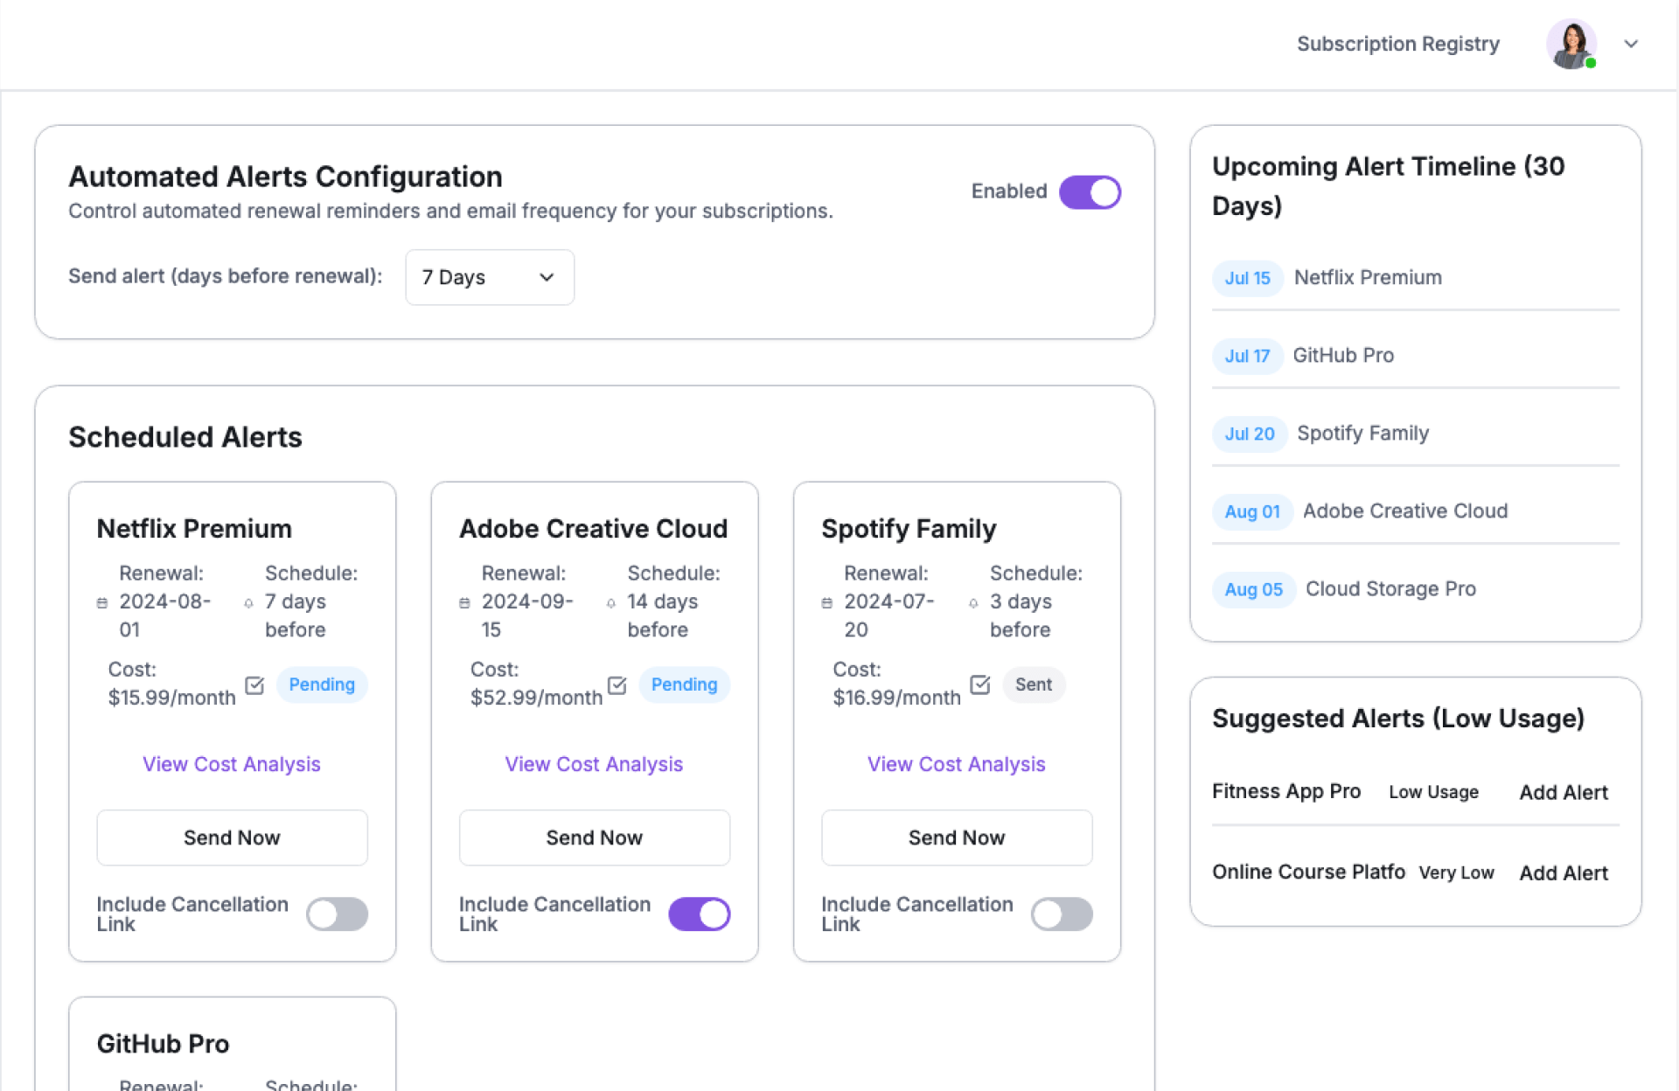The image size is (1679, 1091).
Task: Enable cancellation link for Spotify Family
Action: pos(1061,914)
